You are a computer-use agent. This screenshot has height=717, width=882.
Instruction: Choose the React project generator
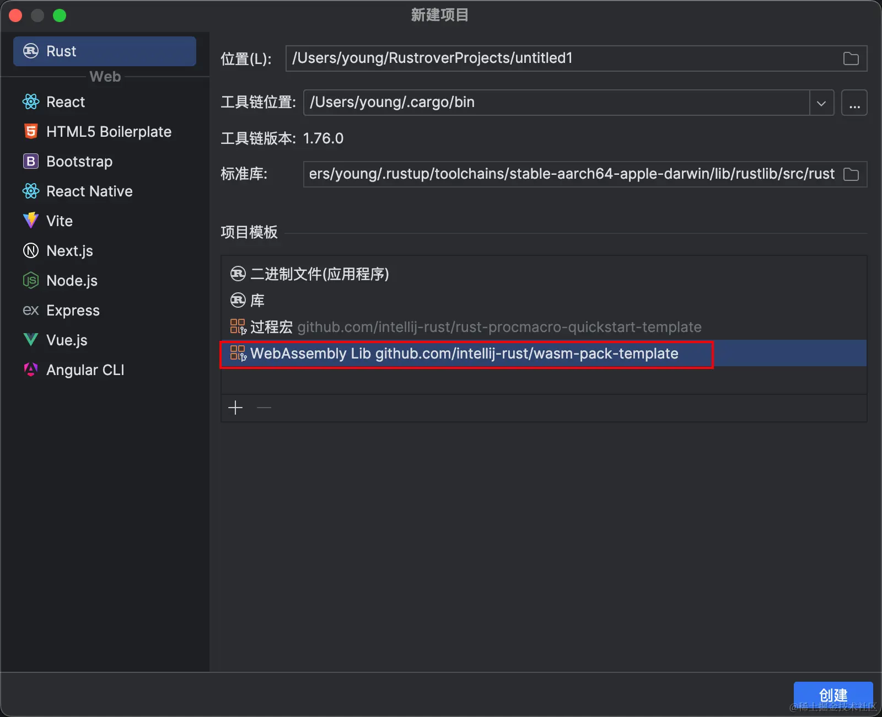pos(105,102)
